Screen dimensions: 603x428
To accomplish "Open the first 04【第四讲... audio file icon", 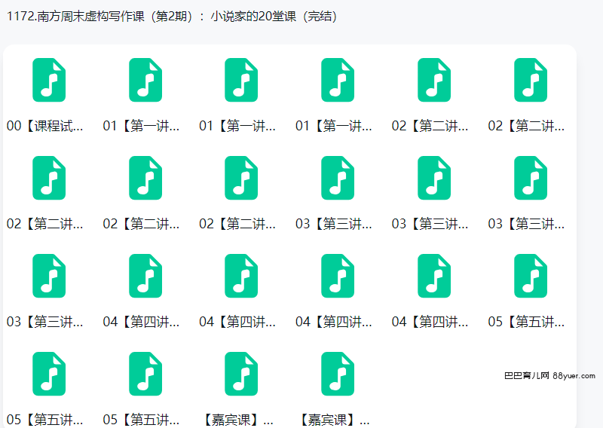I will tap(145, 276).
